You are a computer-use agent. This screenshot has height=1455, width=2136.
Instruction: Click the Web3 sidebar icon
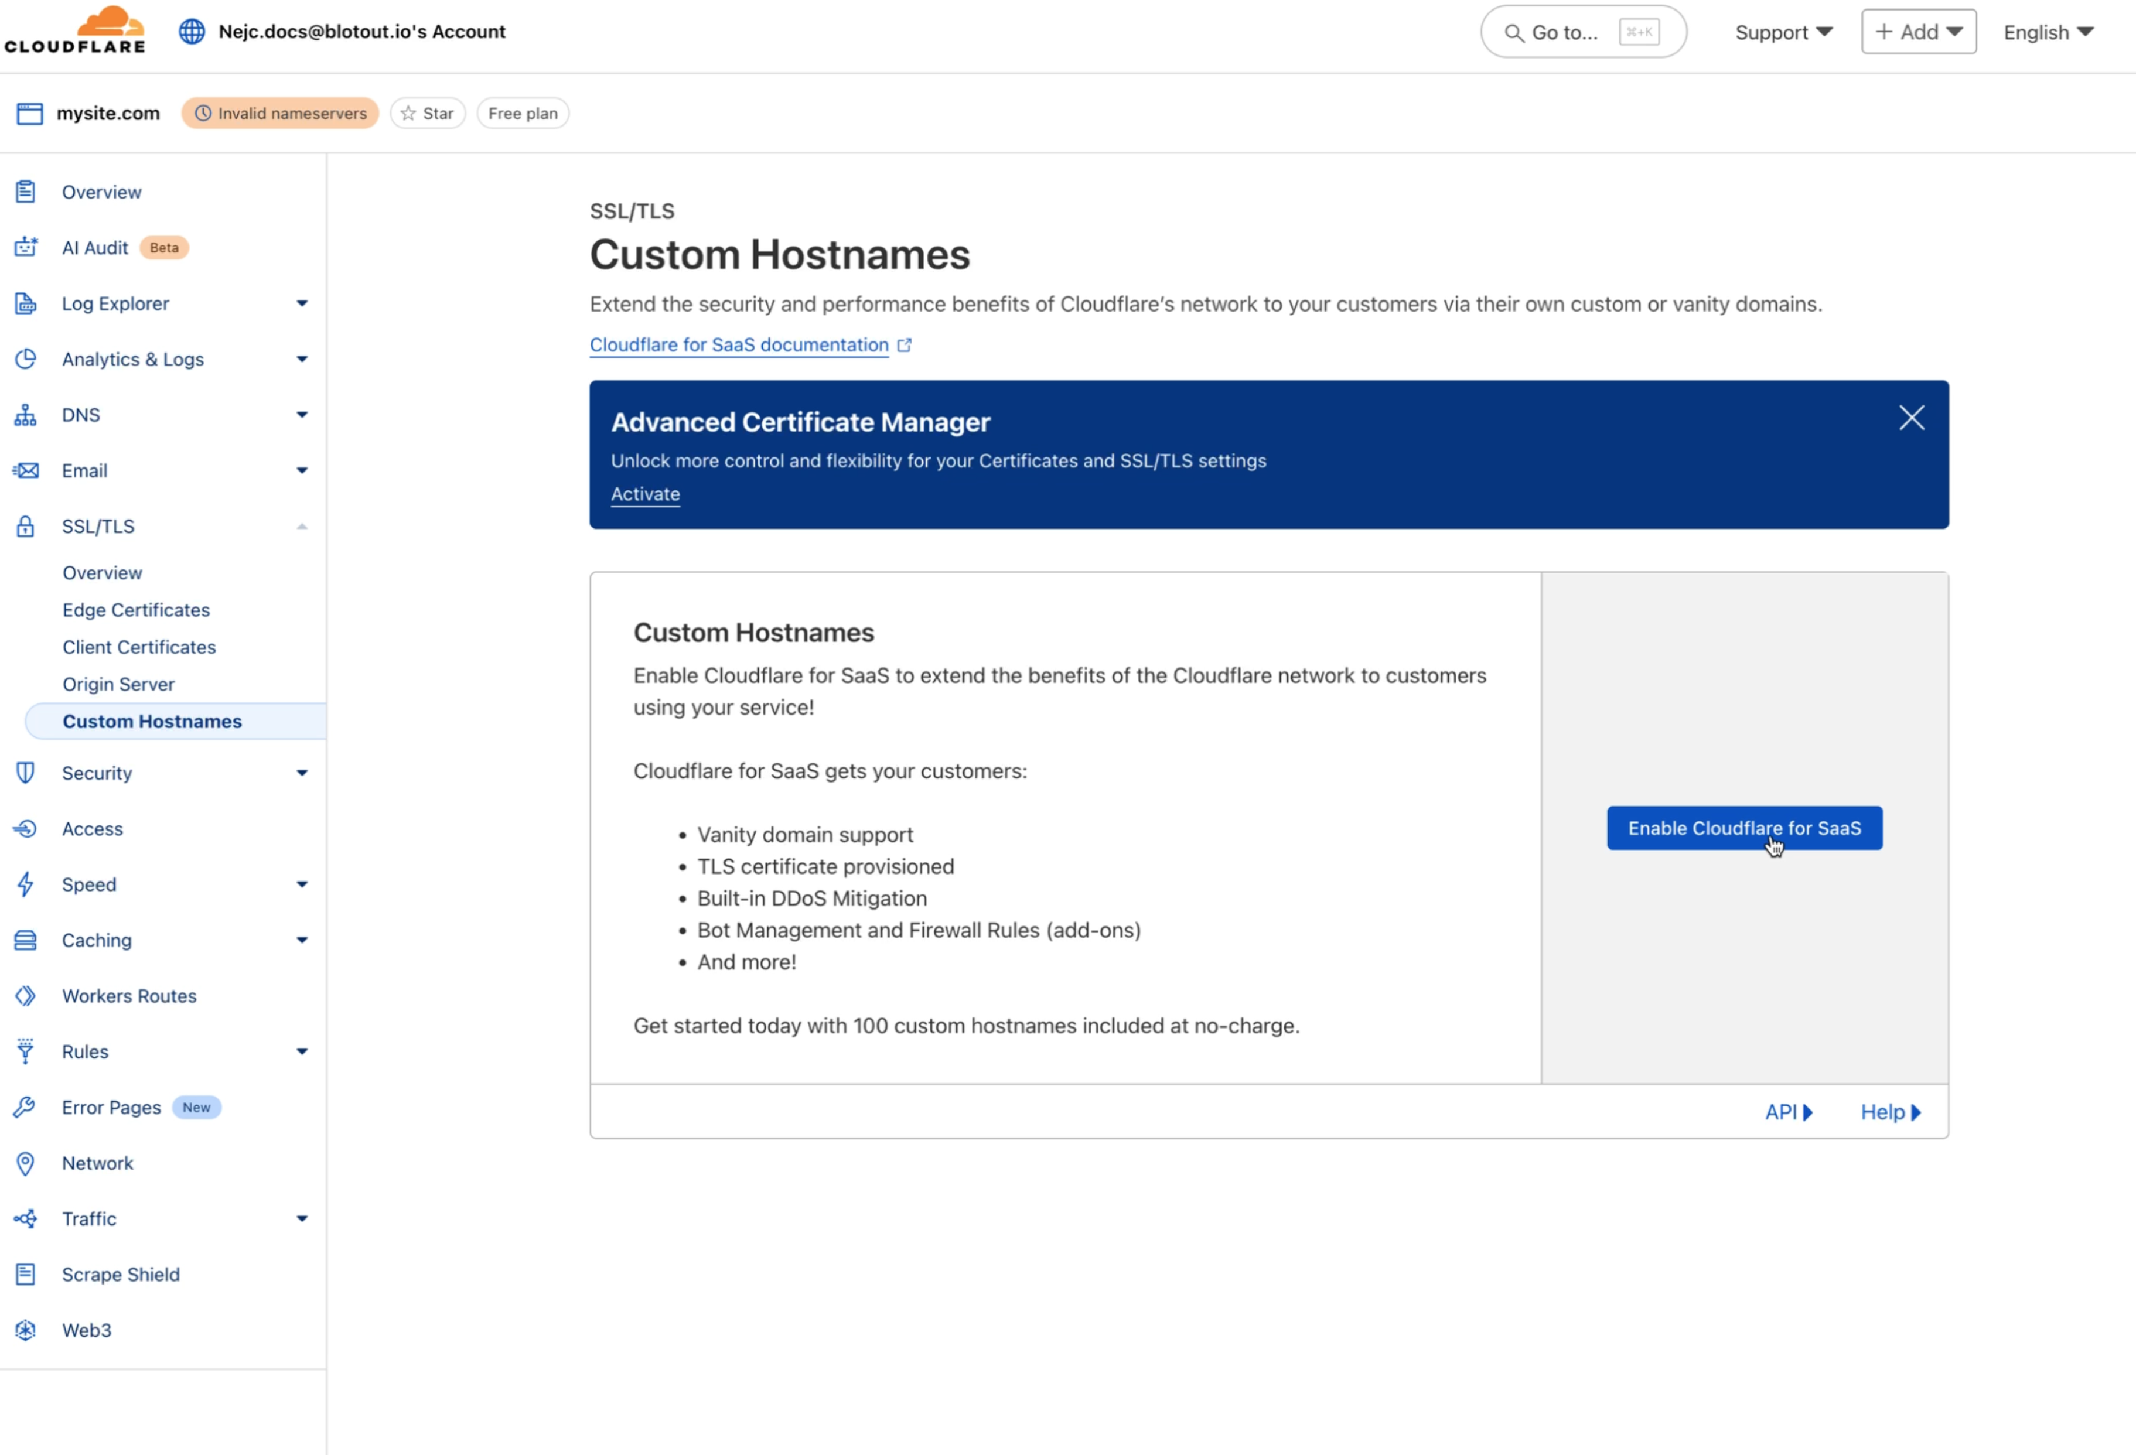click(26, 1330)
